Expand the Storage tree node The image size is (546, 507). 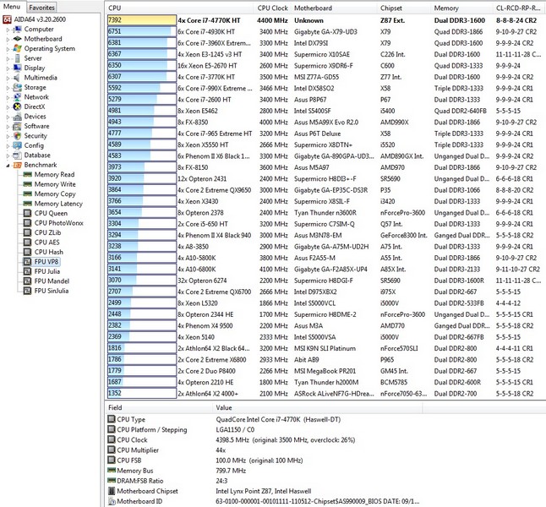(x=8, y=88)
